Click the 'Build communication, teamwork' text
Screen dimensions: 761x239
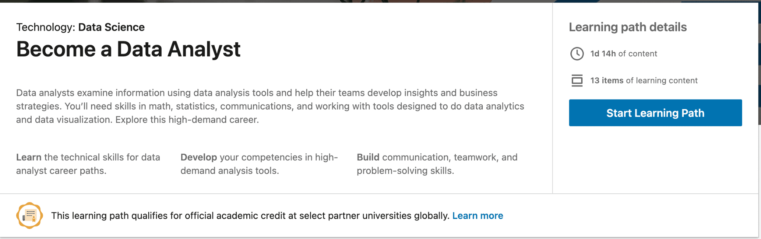(437, 157)
